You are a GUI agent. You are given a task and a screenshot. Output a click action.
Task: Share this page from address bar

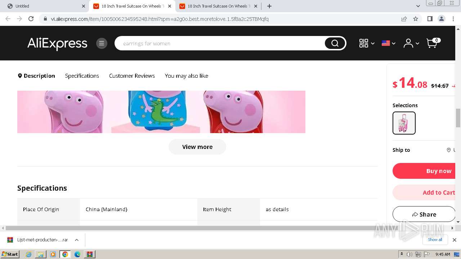[x=404, y=19]
